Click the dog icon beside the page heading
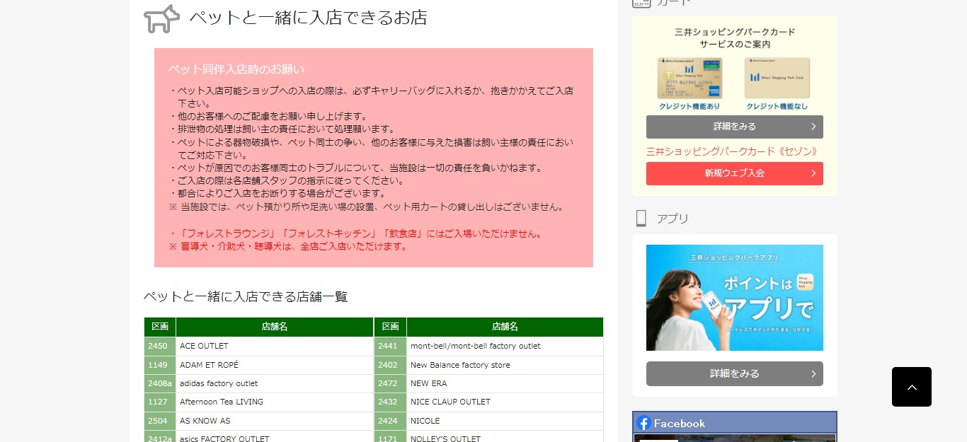 tap(161, 18)
